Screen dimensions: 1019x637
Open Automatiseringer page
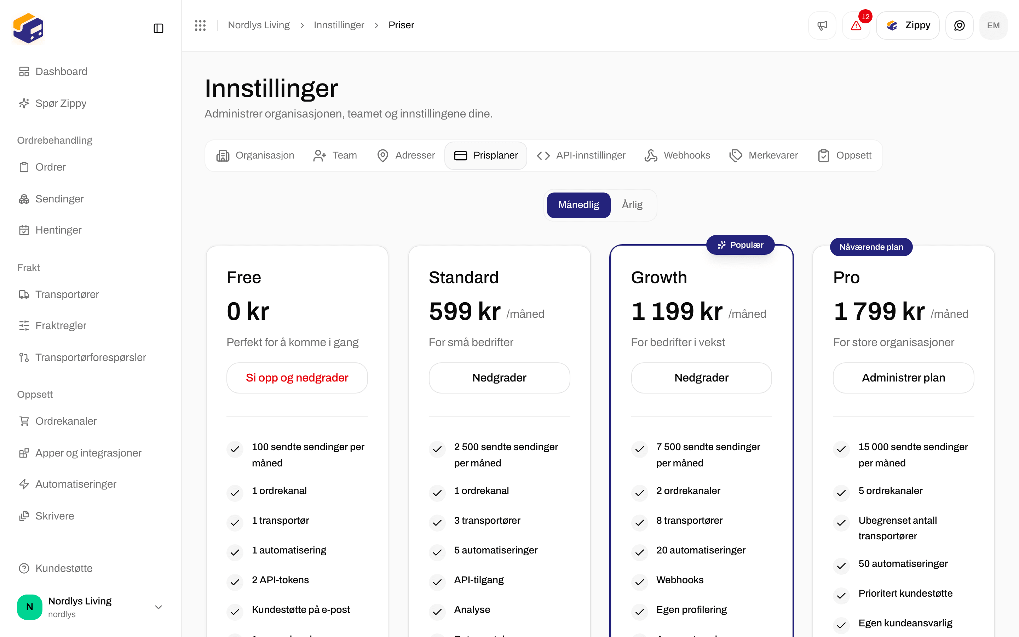coord(67,484)
